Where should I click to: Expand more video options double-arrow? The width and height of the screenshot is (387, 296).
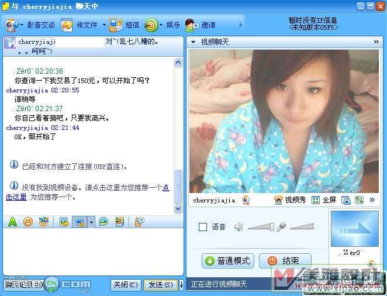click(x=372, y=199)
